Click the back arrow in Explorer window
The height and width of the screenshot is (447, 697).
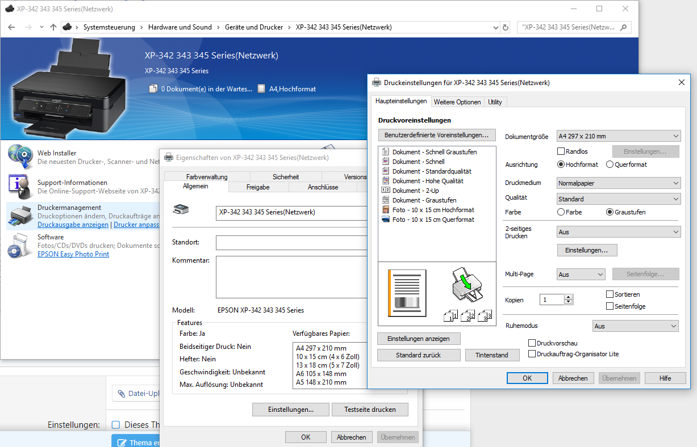[x=12, y=27]
